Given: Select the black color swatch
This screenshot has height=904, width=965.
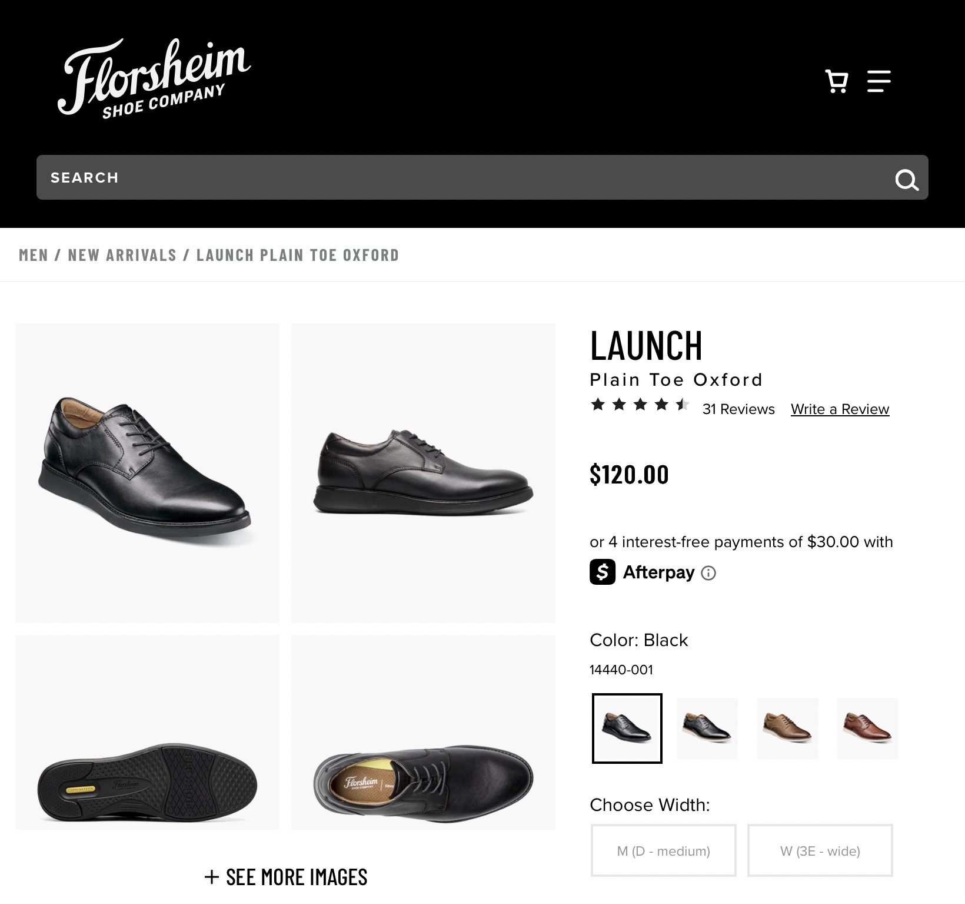Looking at the screenshot, I should pos(627,728).
